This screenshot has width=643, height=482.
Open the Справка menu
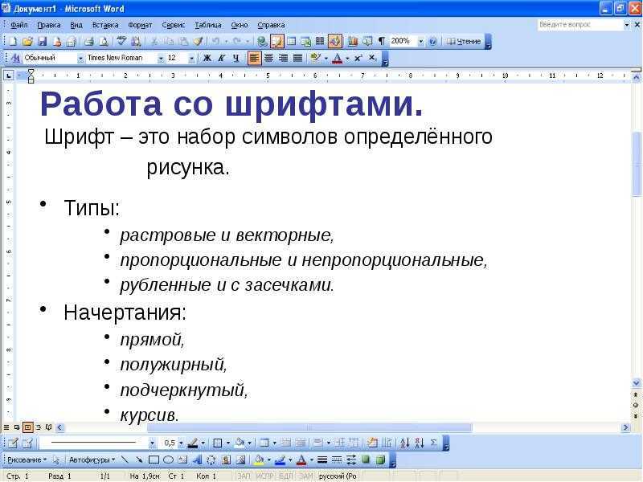[x=271, y=25]
